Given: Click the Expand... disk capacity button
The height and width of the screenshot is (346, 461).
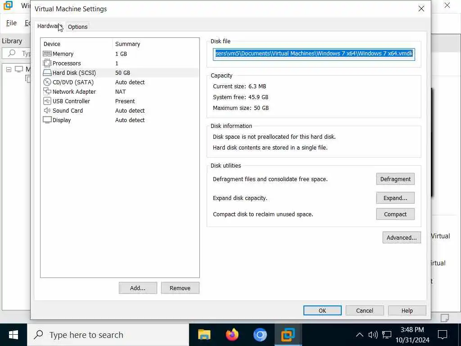Looking at the screenshot, I should 395,198.
